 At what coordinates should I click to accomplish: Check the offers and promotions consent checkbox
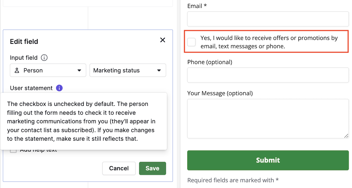[191, 42]
